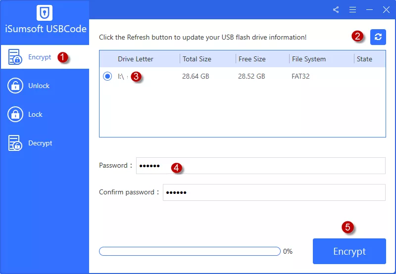Click the Total Size column header
This screenshot has width=396, height=274.
197,59
